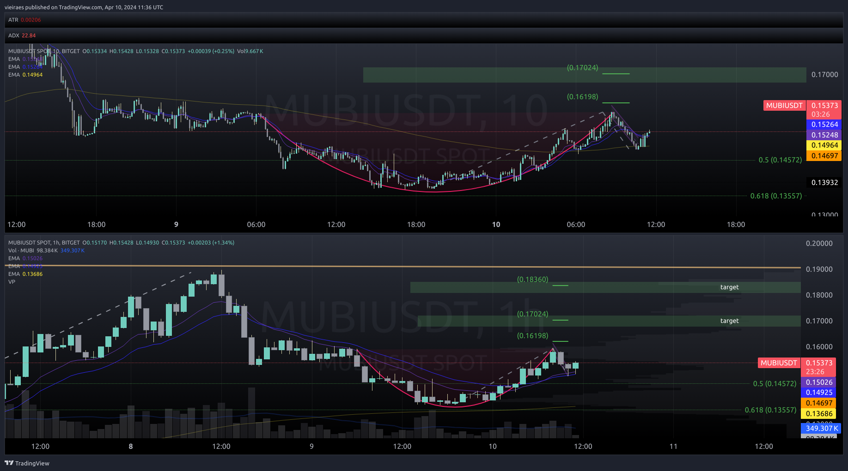Click the upper target zone label near 0.18000

(x=729, y=287)
